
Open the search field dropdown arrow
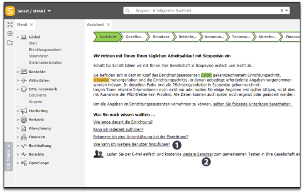click(287, 10)
